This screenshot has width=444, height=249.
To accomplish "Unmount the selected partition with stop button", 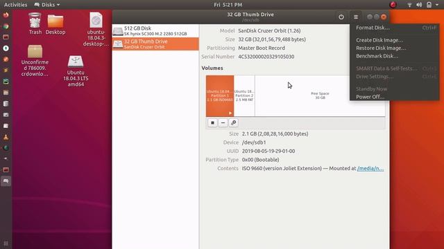I will [212, 123].
